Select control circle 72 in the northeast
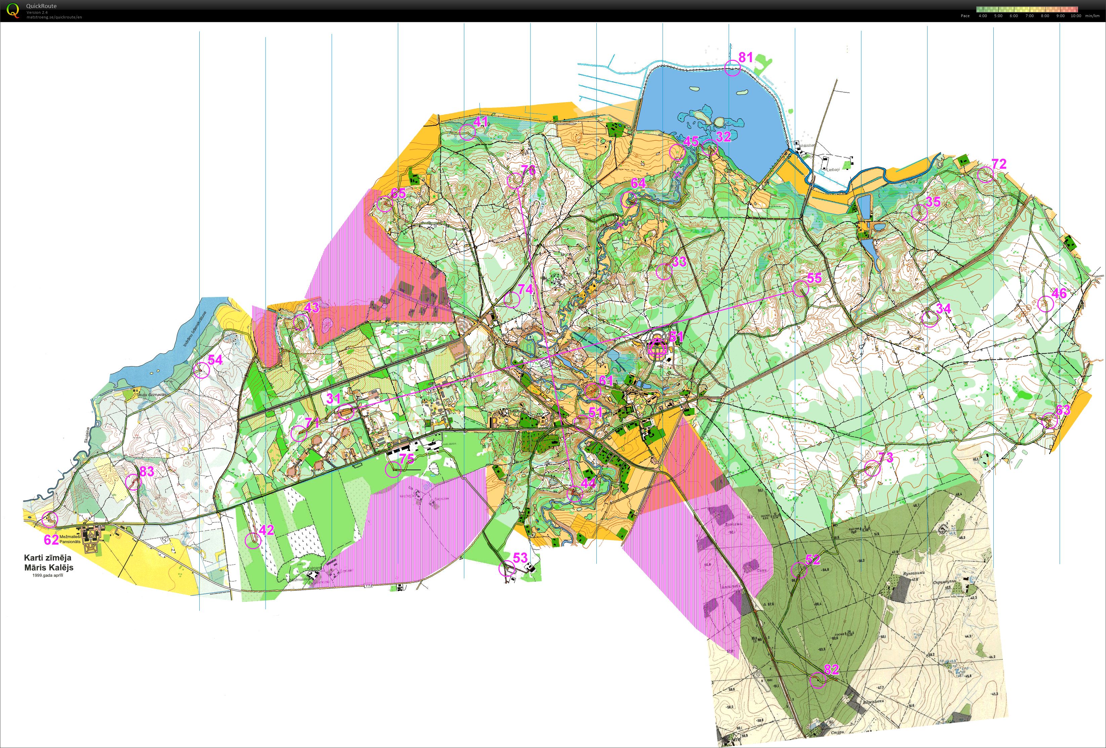This screenshot has width=1106, height=748. pos(985,175)
